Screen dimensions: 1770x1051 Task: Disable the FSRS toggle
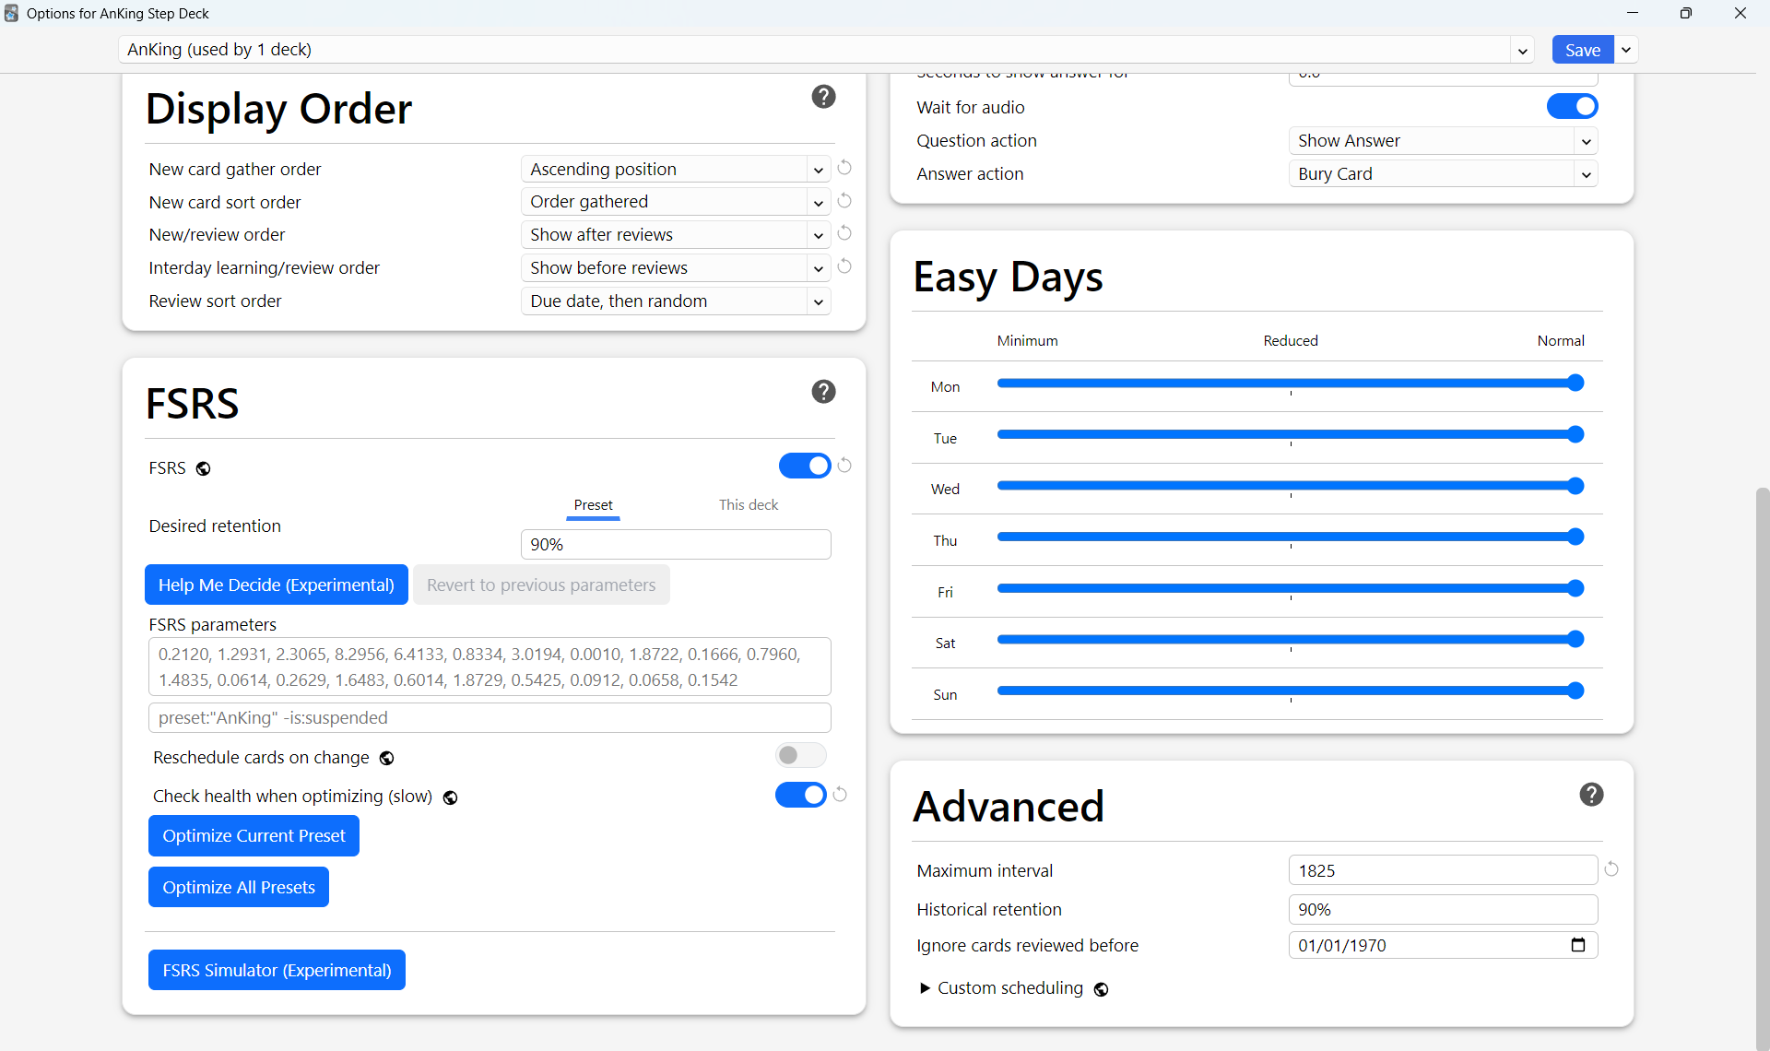804,466
